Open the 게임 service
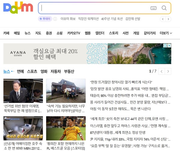Image resolution: width=180 pixels, height=151 pixels. 136,33
